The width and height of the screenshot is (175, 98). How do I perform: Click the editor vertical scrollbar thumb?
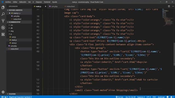click(174, 54)
